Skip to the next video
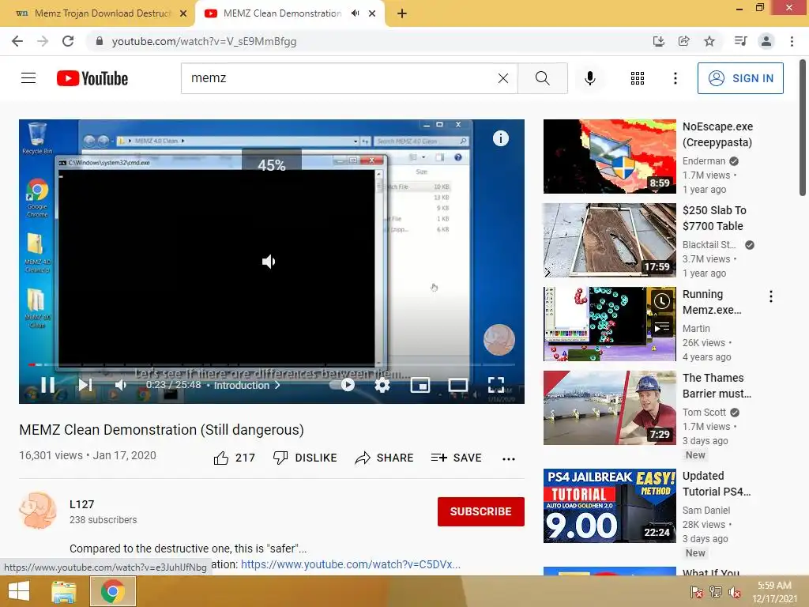Image resolution: width=809 pixels, height=607 pixels. click(85, 385)
